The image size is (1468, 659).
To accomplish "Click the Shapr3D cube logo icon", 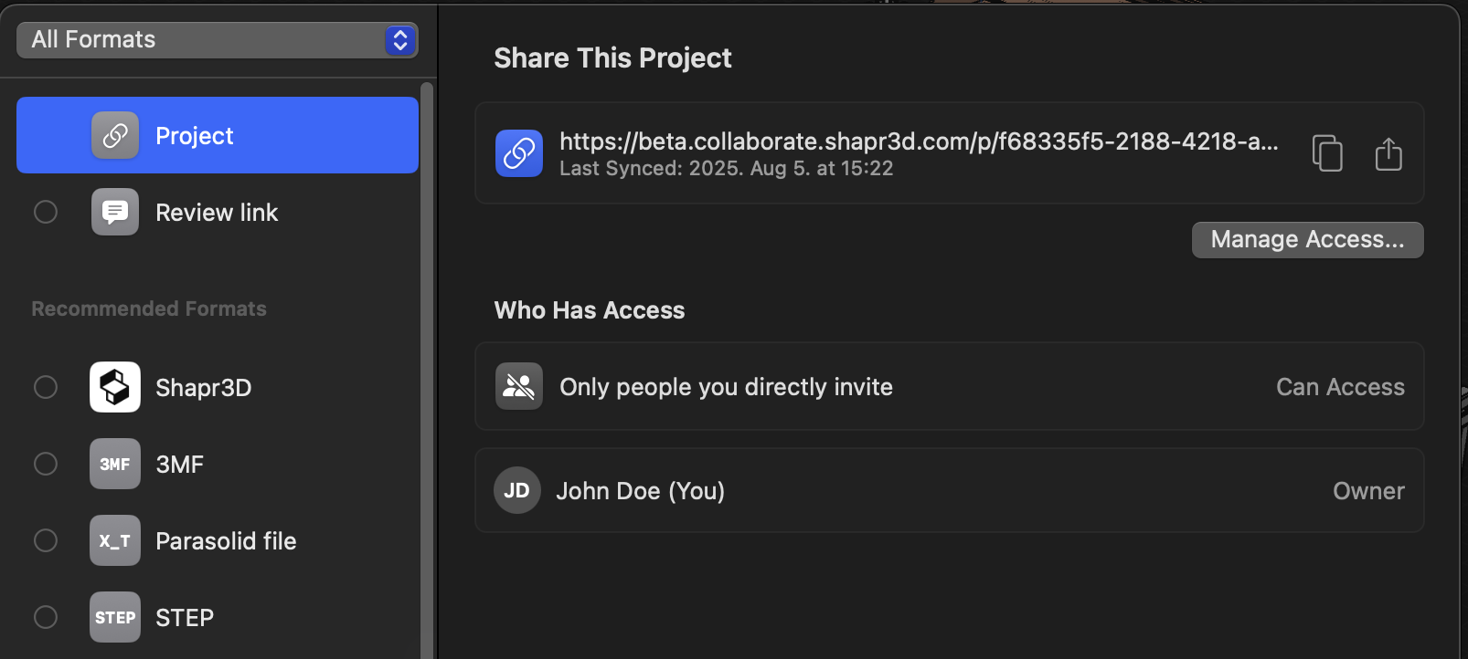I will [x=115, y=387].
